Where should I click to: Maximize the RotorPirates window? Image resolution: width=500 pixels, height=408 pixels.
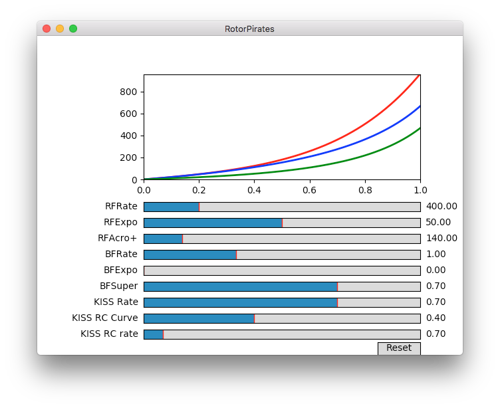[x=73, y=29]
